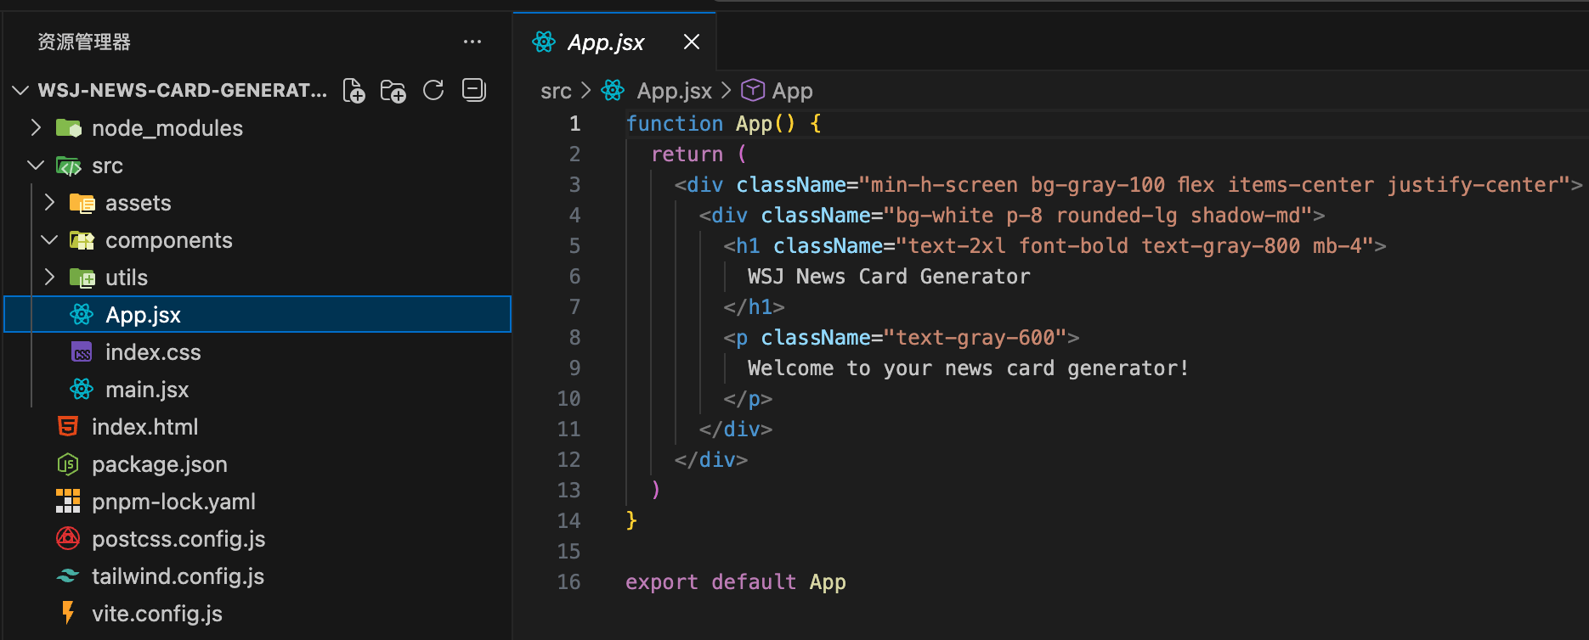
Task: Click the New Folder icon in explorer
Action: 393,91
